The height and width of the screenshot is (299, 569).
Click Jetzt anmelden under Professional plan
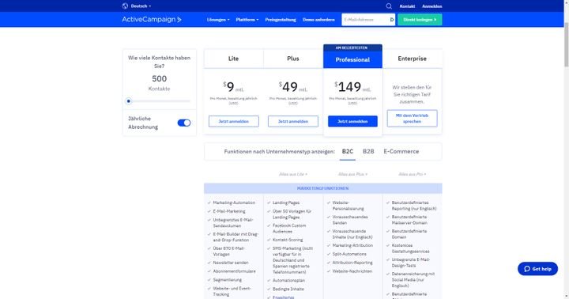pos(352,121)
